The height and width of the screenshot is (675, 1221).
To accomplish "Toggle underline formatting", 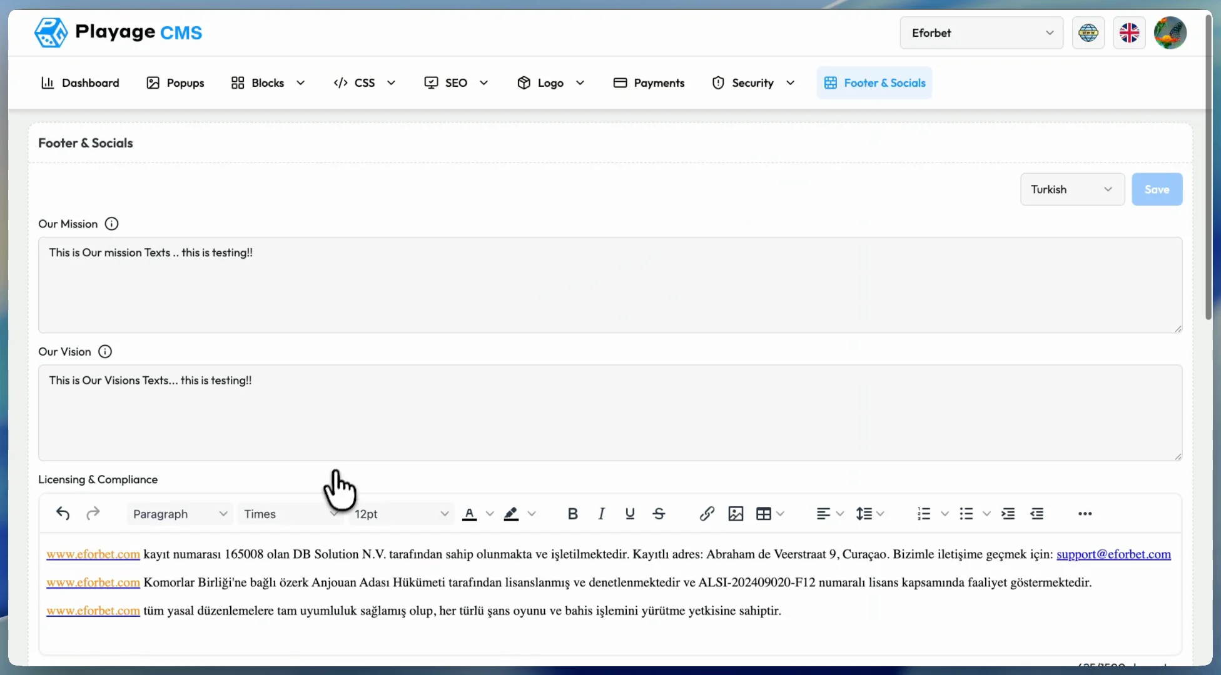I will click(630, 514).
